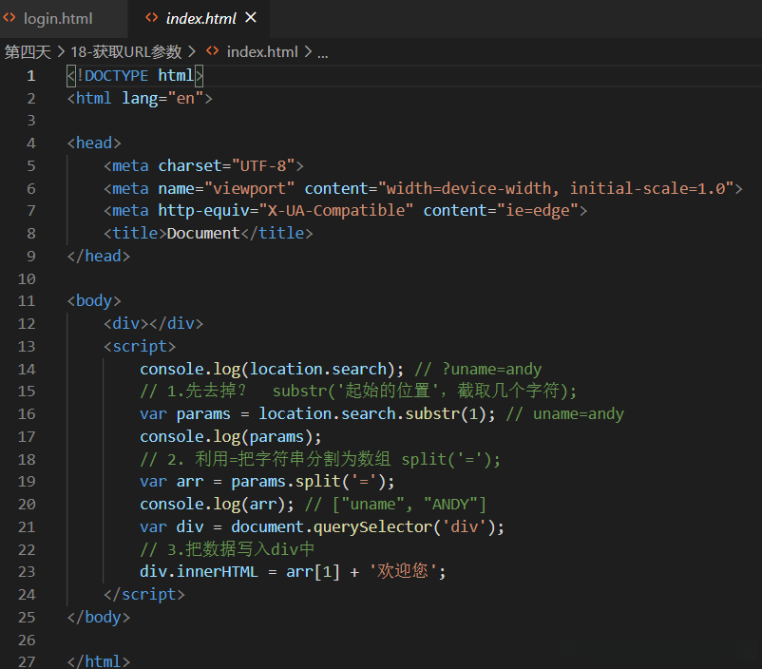
Task: Open the 第四天 breadcrumb folder
Action: click(28, 51)
